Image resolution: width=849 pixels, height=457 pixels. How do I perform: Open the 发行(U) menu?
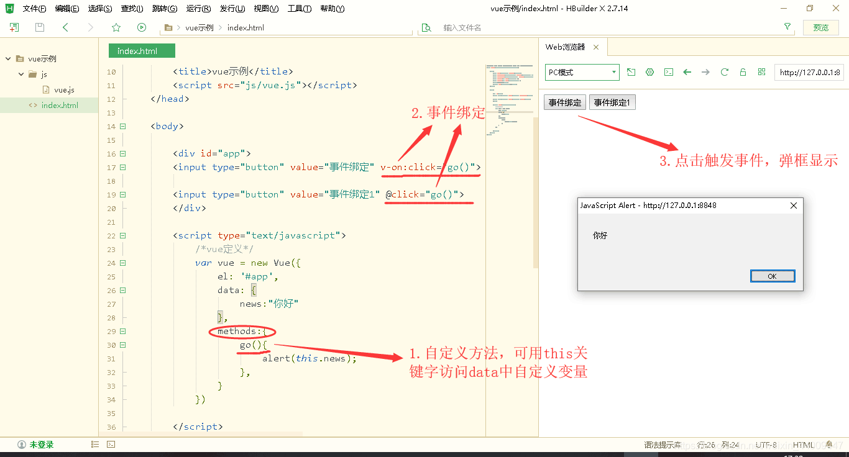click(x=232, y=9)
